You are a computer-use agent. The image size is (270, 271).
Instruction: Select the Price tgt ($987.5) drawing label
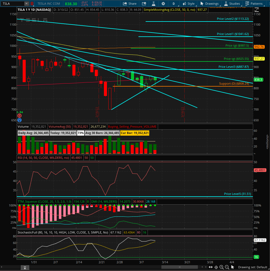[x=237, y=46]
